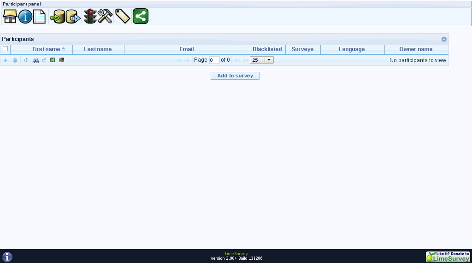Click info icon in bottom-left footer
Image resolution: width=472 pixels, height=263 pixels.
[x=7, y=257]
